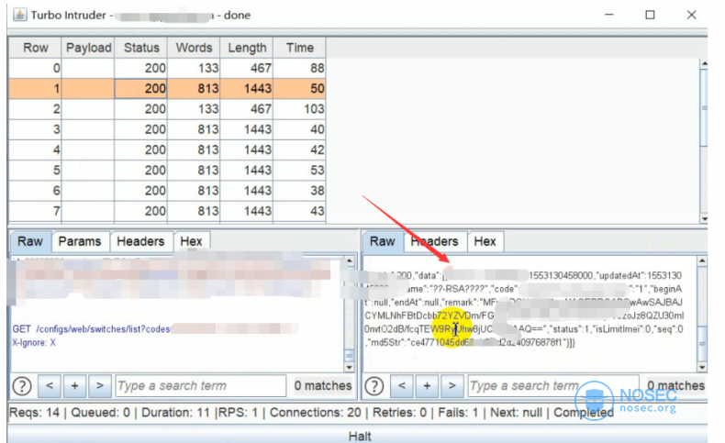Screen dimensions: 725x443
Task: Switch to the response Raw tab
Action: pyautogui.click(x=383, y=241)
